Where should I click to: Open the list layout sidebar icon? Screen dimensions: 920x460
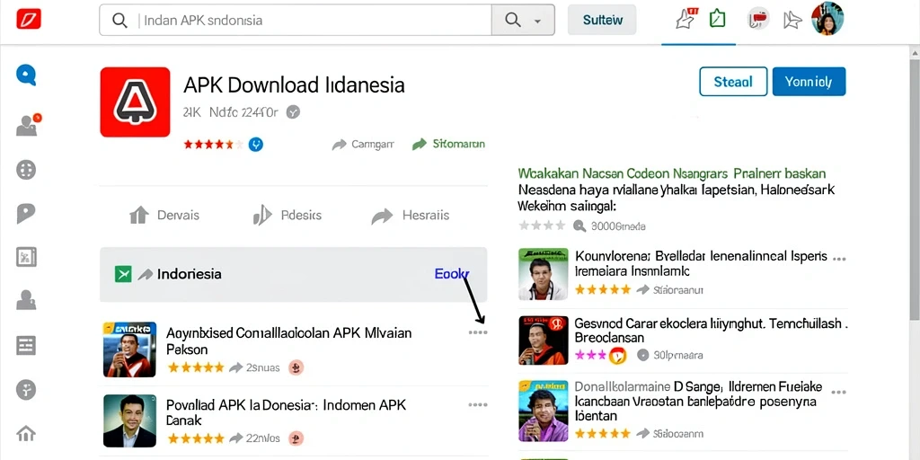pos(26,345)
